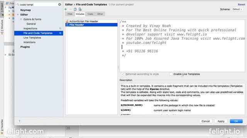Open help with the question mark icon
Screen dimensions: 247x138
tap(19, 121)
